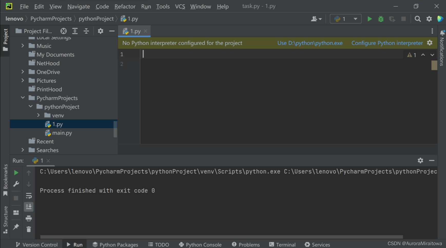This screenshot has width=446, height=248.
Task: Expand the venv folder
Action: point(38,115)
